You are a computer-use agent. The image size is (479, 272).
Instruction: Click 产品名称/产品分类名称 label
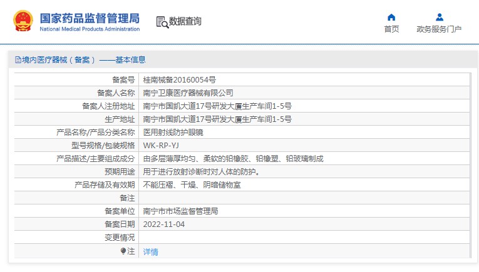[95, 133]
